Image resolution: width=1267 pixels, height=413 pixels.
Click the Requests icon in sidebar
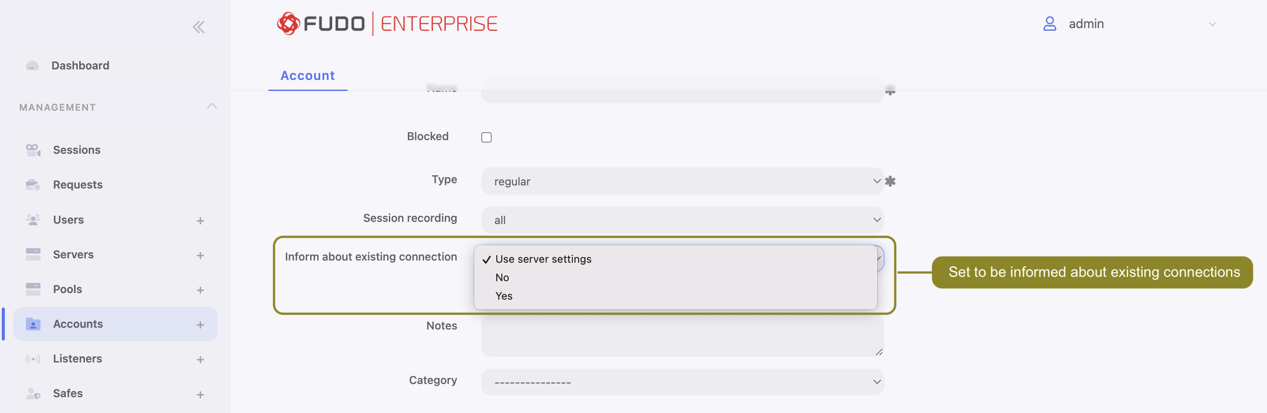[33, 185]
